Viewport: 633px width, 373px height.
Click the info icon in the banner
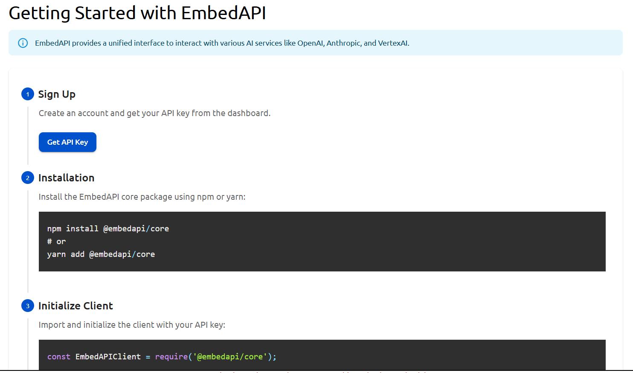pyautogui.click(x=23, y=43)
